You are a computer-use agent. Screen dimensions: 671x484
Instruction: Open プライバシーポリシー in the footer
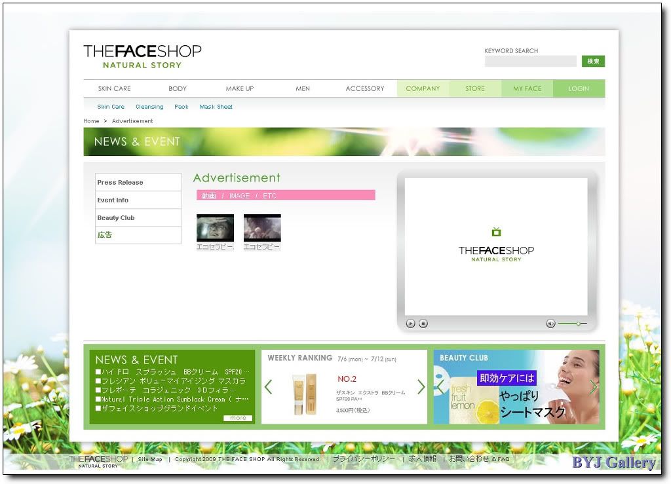tap(364, 458)
